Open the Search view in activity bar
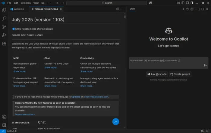The image size is (211, 133). (x=4, y=18)
